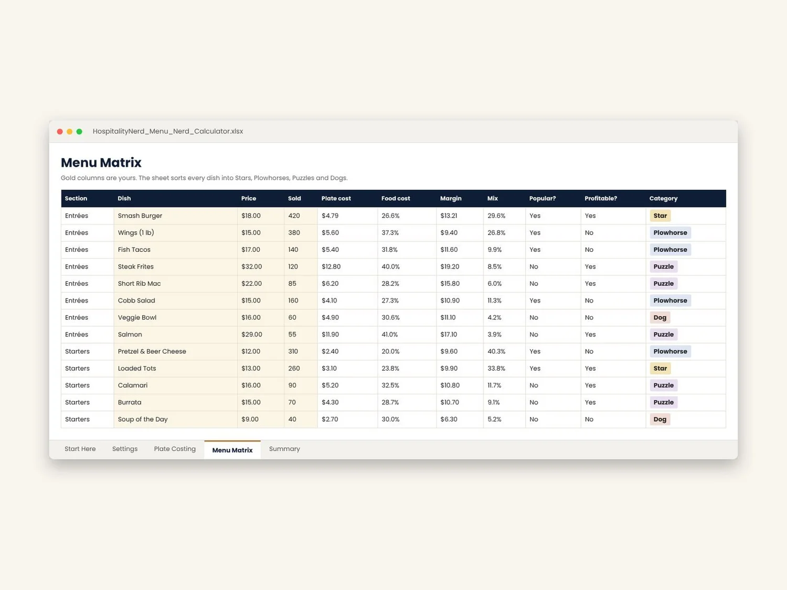
Task: Select the Calamari dish cell
Action: tap(175, 385)
